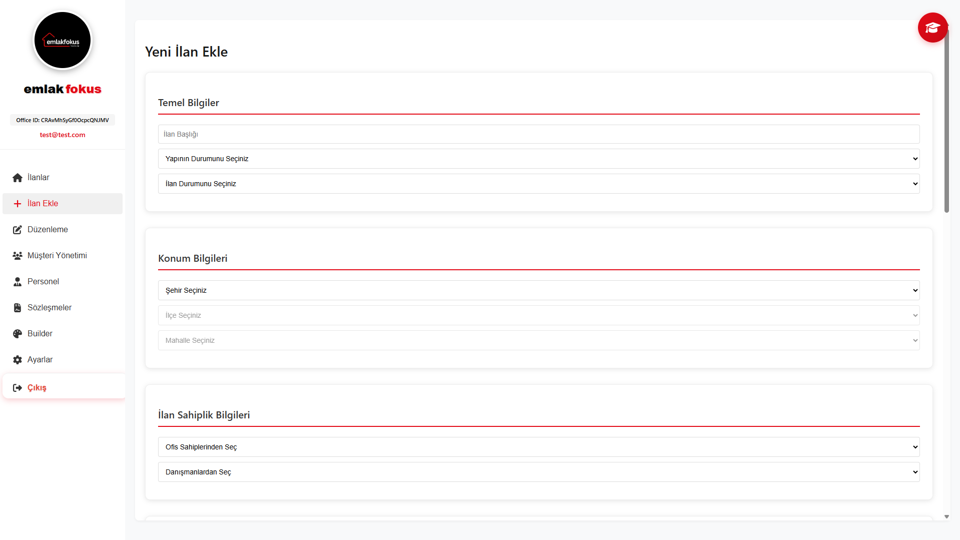This screenshot has width=960, height=540.
Task: Click the person icon beside Personel
Action: (18, 282)
